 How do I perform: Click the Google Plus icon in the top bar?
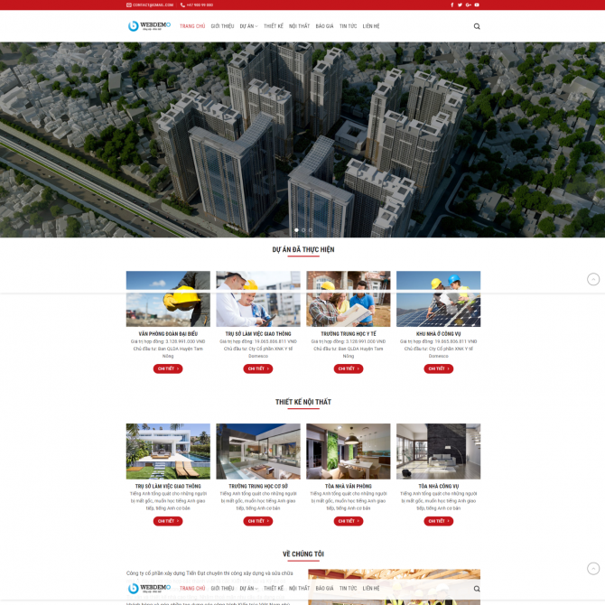[468, 5]
